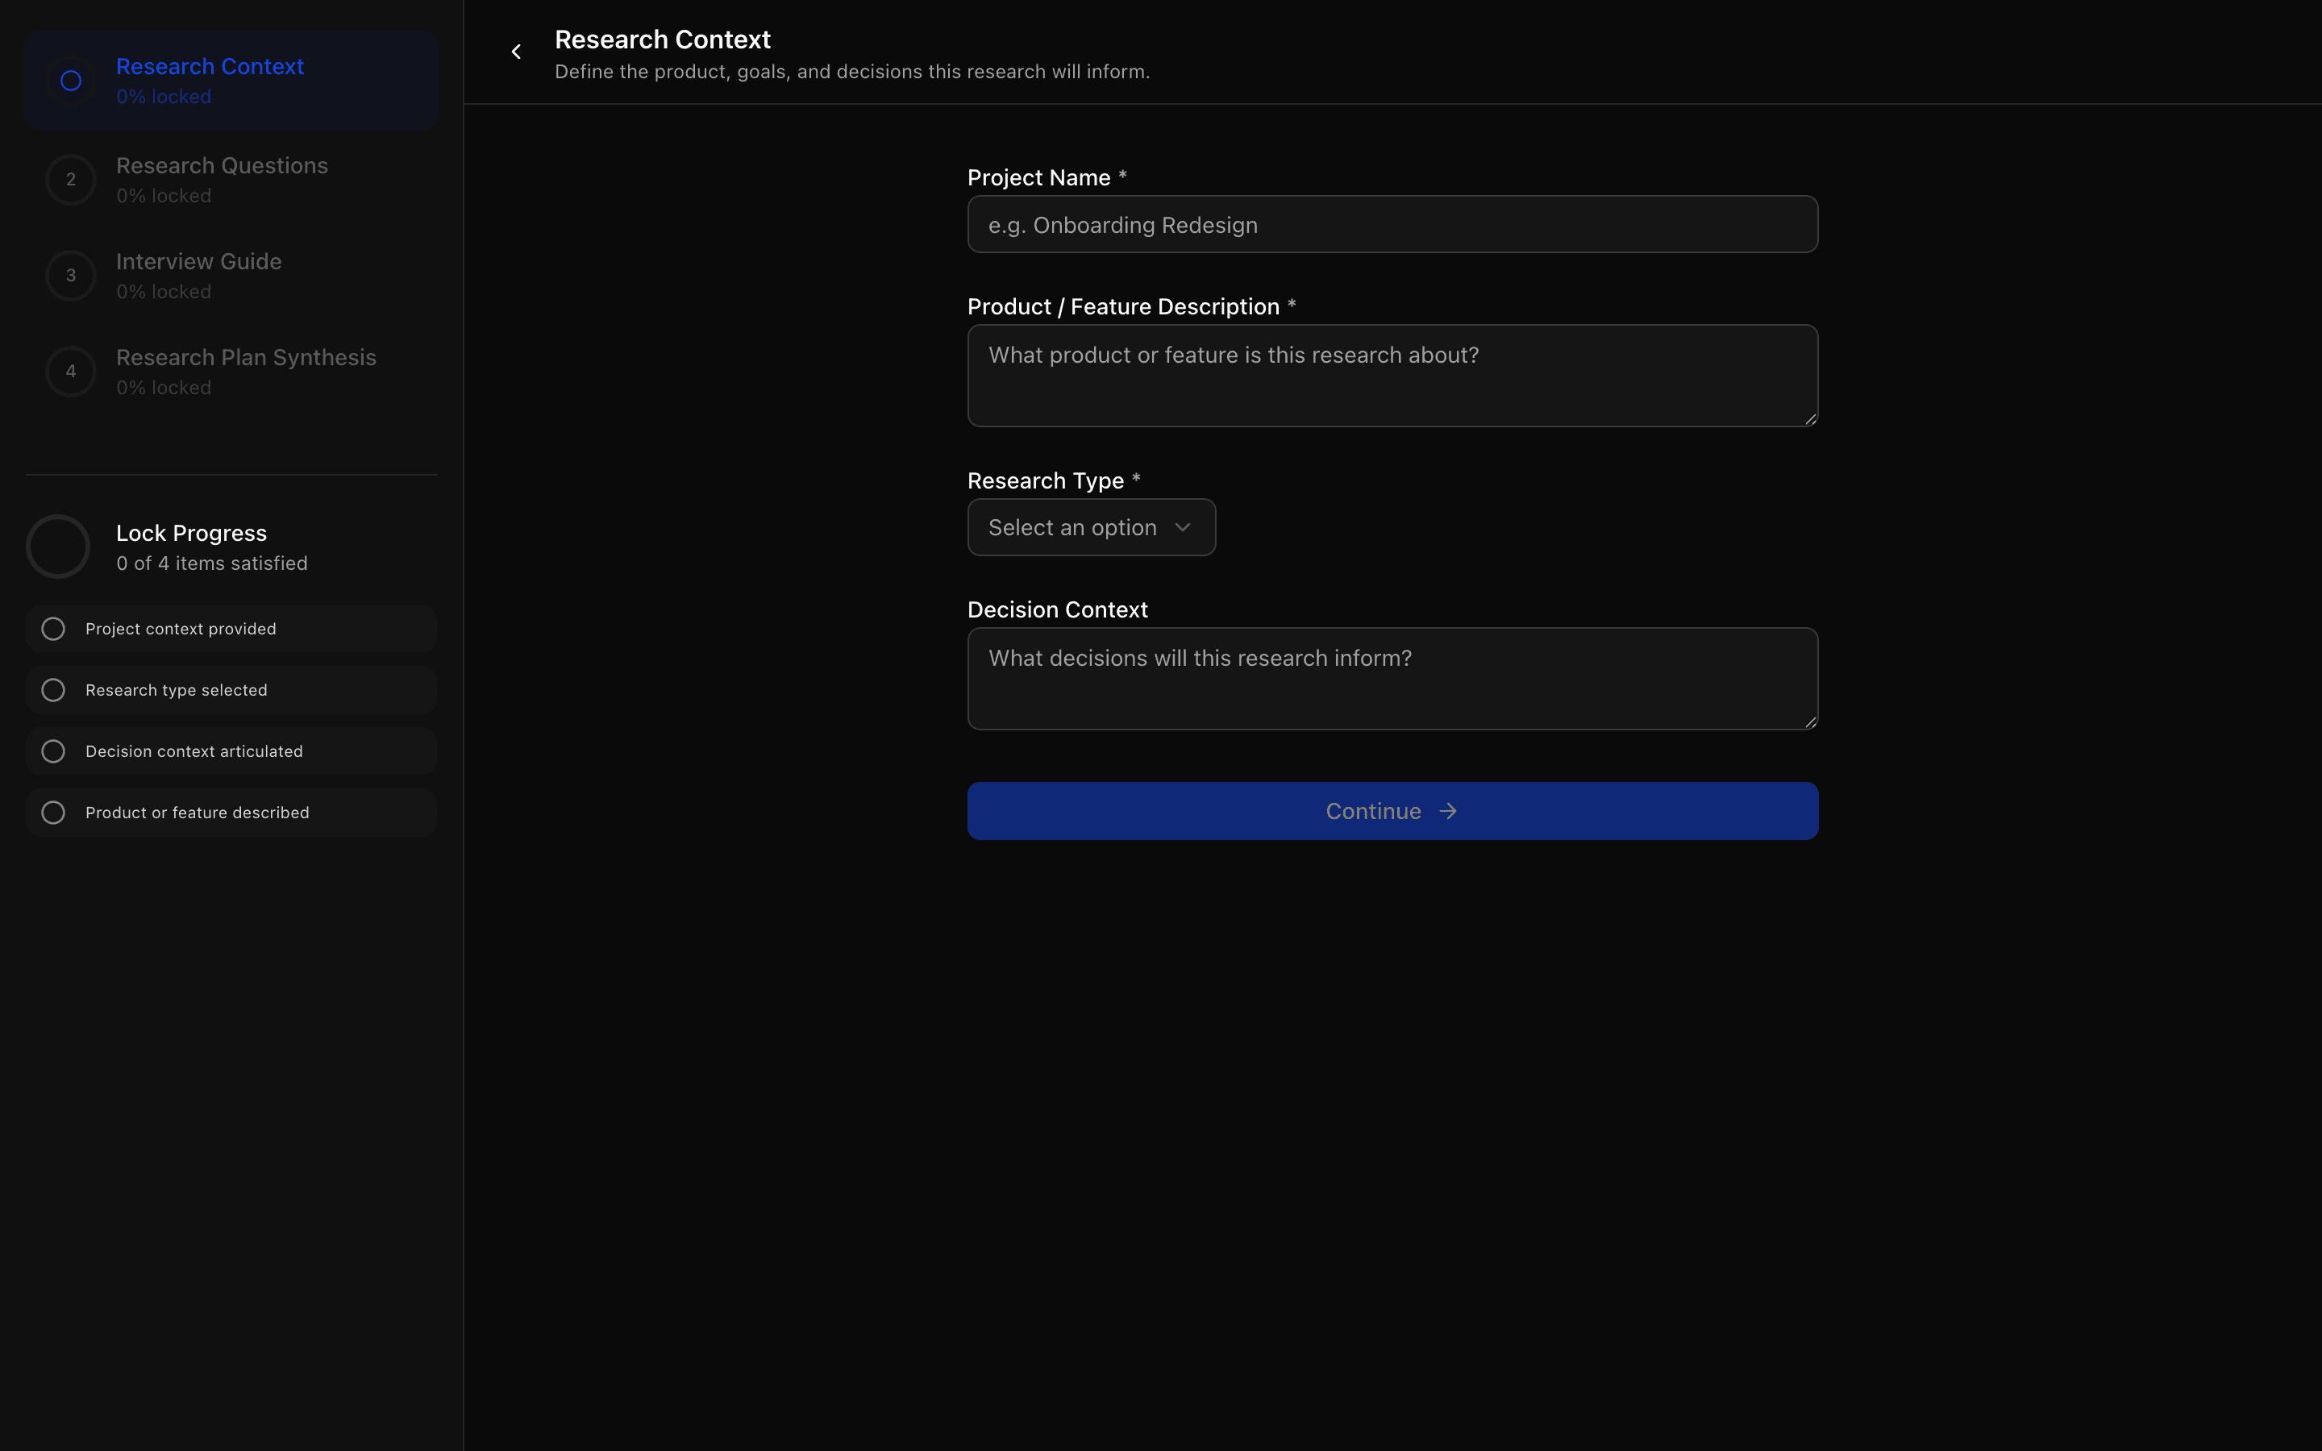The height and width of the screenshot is (1451, 2322).
Task: Click the Research Context step circle icon
Action: (71, 81)
